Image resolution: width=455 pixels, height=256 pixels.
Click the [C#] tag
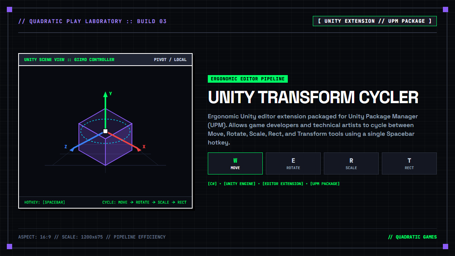click(212, 184)
